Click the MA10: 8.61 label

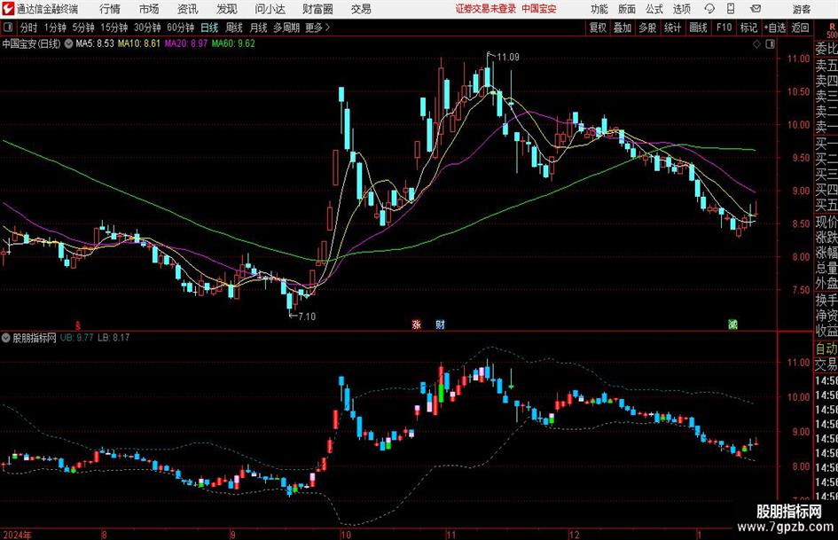pos(139,43)
